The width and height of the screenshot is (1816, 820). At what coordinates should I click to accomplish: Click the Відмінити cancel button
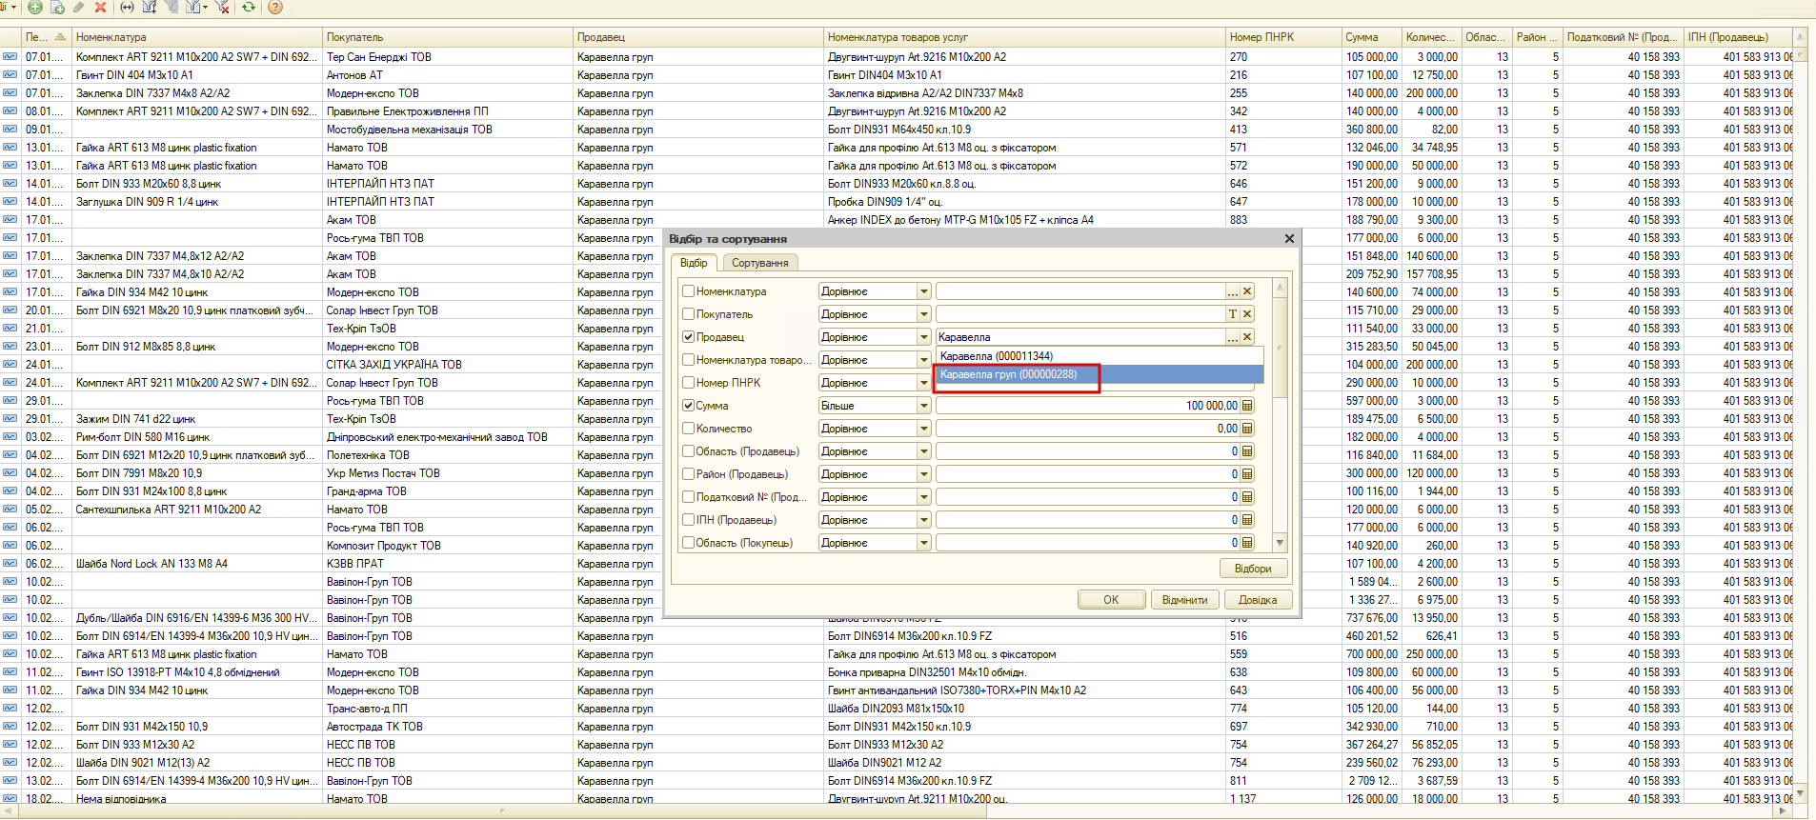[x=1184, y=600]
